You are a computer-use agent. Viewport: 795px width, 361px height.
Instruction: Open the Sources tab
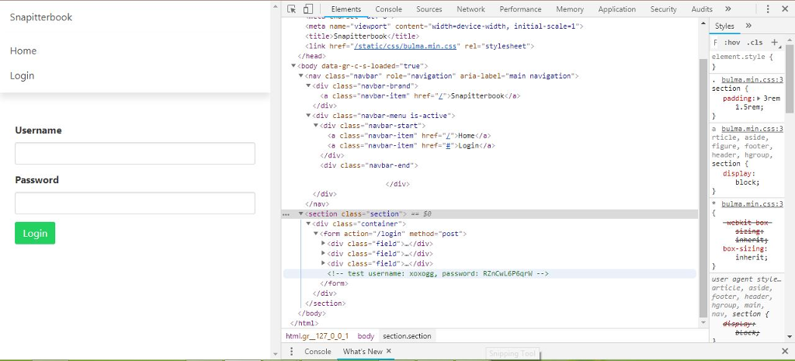(429, 9)
